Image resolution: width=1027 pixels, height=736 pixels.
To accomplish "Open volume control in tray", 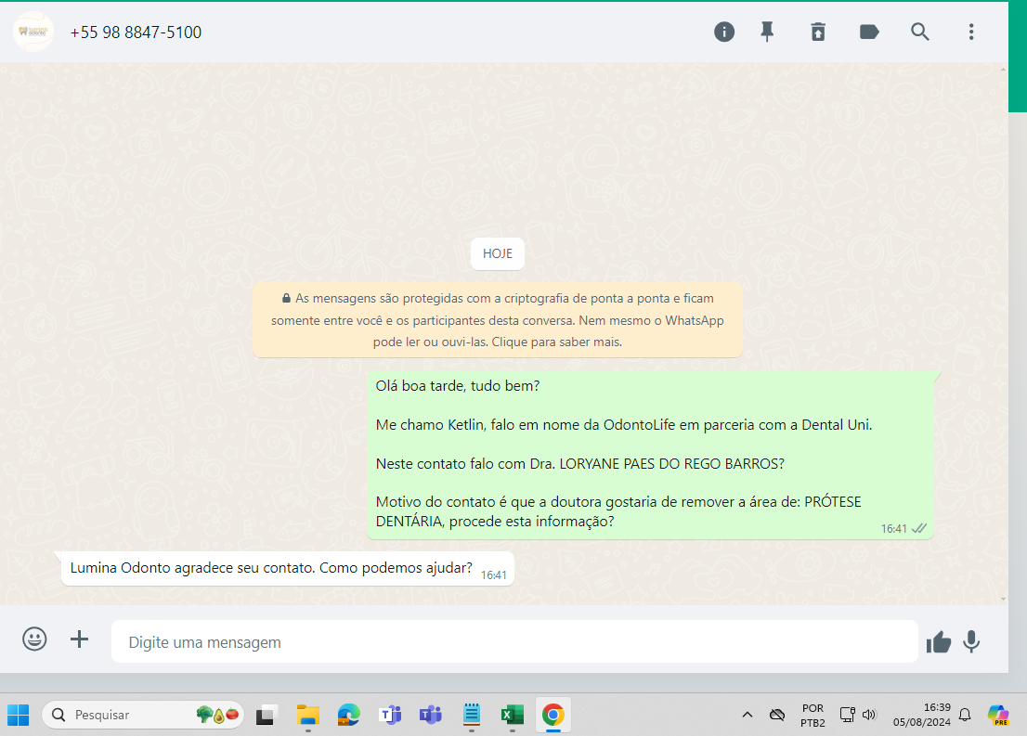I will click(x=869, y=715).
